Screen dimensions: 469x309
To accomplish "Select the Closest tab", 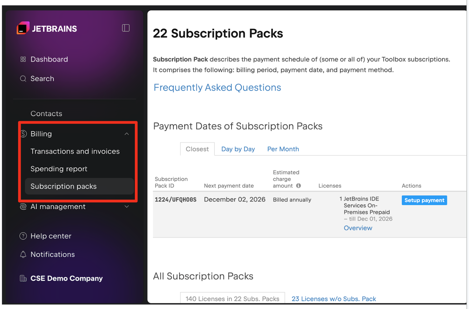I will [197, 149].
